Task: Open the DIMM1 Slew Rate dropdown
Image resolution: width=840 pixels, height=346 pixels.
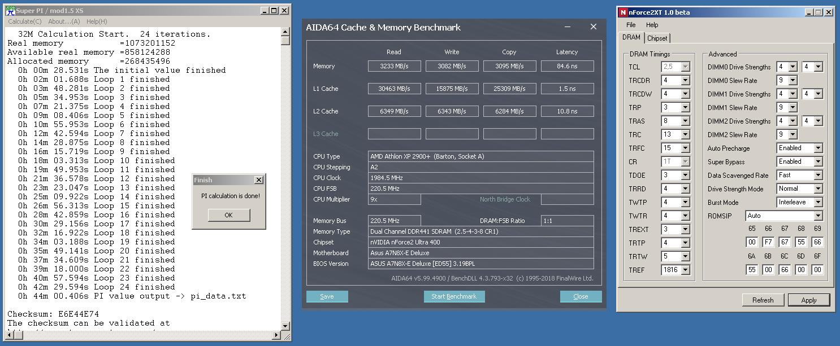Action: point(793,107)
